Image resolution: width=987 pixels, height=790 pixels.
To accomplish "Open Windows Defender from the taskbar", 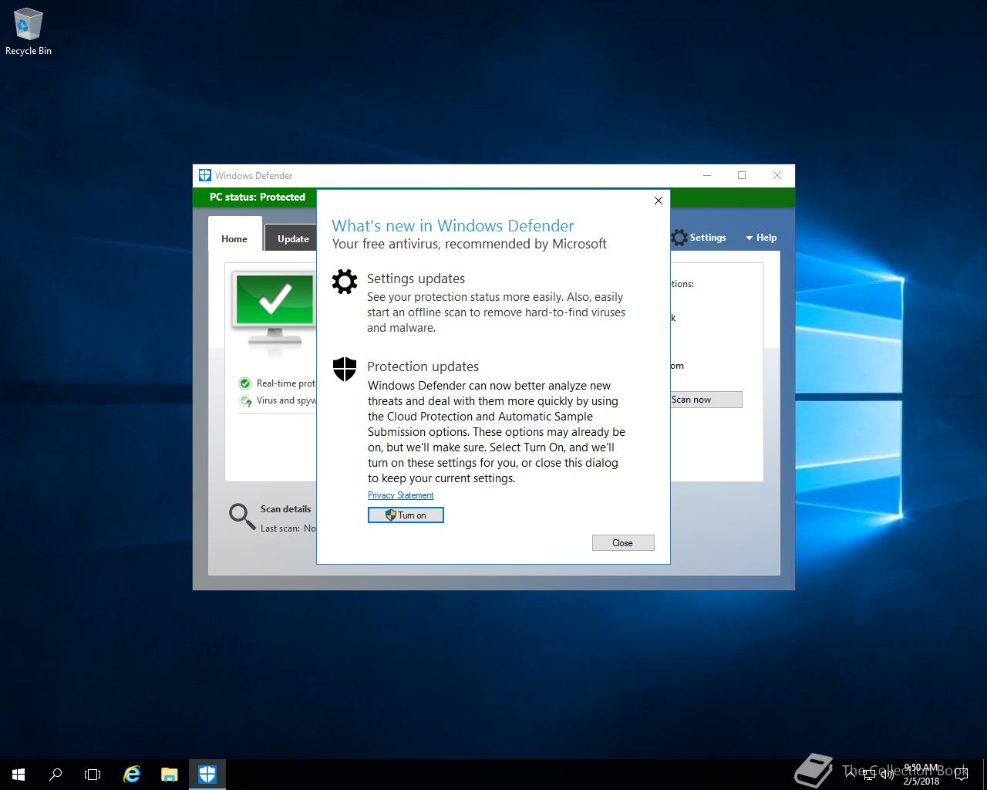I will [x=207, y=774].
